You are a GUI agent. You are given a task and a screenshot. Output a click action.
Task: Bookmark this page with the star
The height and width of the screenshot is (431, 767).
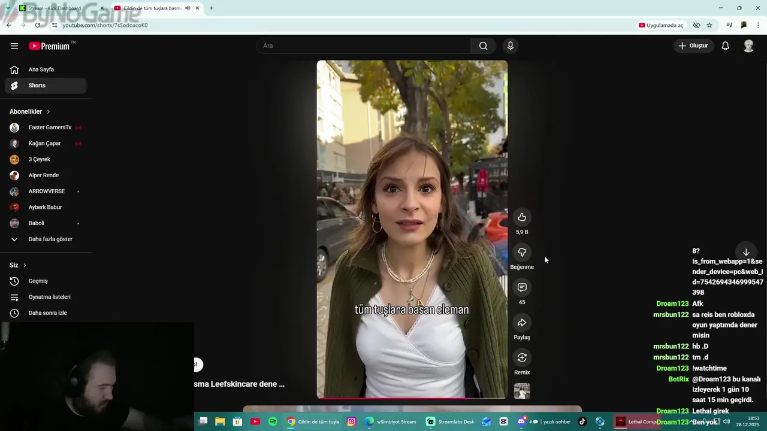(x=709, y=25)
